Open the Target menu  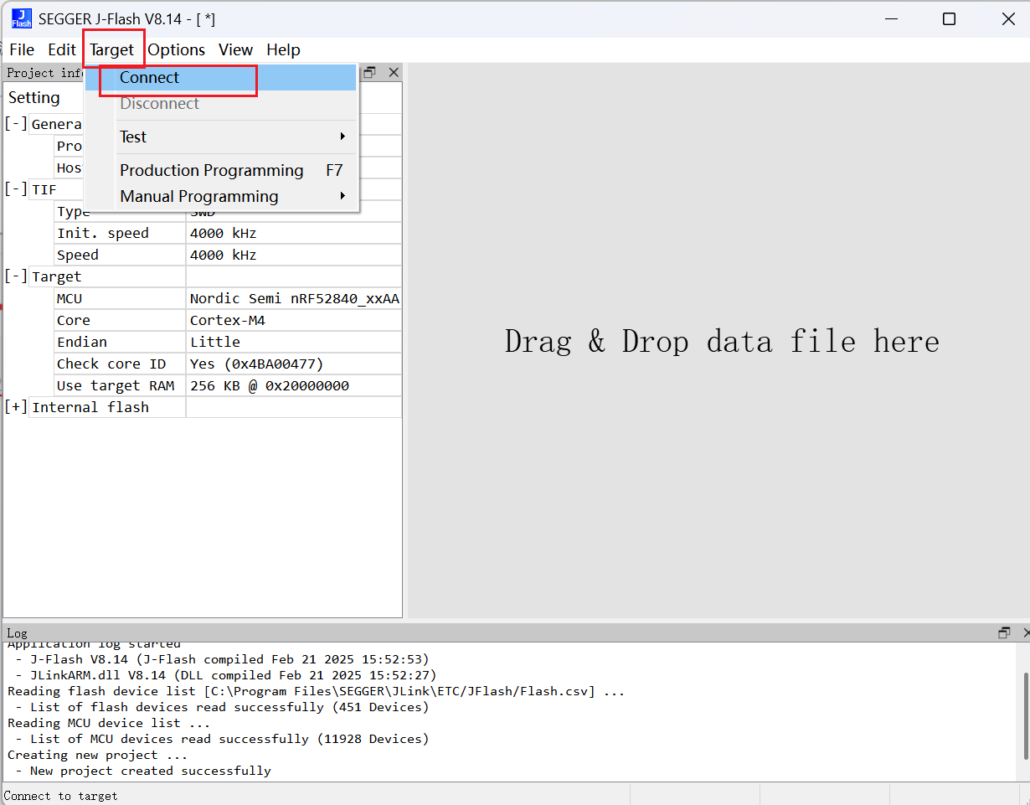click(x=112, y=50)
